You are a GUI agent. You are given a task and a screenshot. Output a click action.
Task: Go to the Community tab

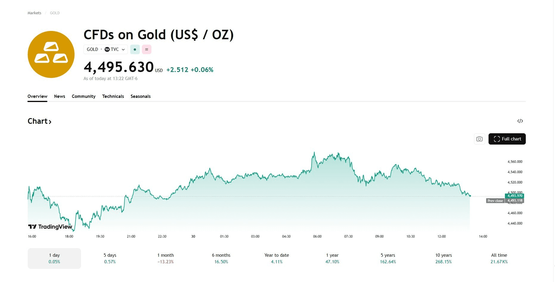(x=83, y=96)
